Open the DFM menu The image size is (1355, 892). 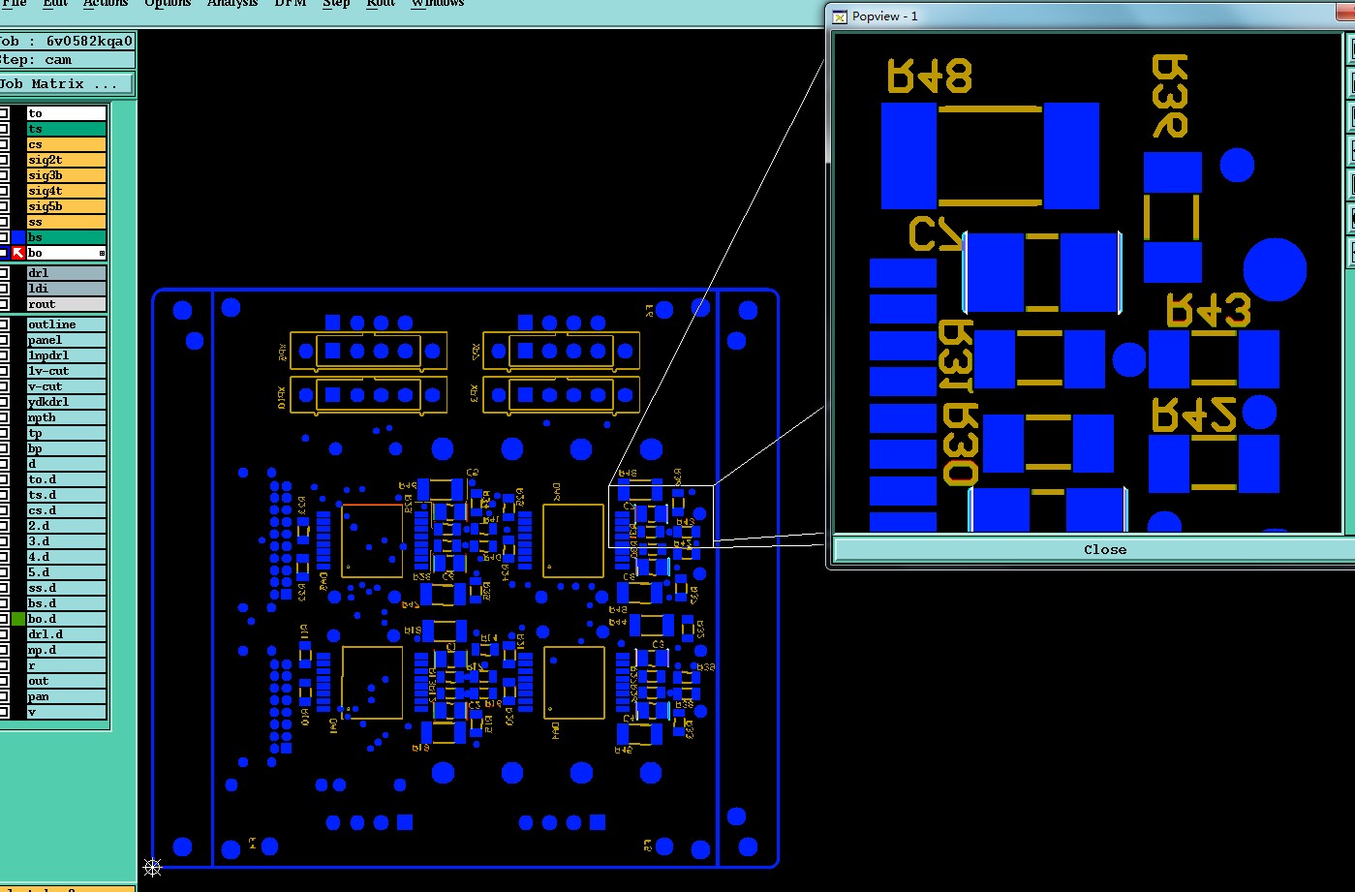[291, 4]
